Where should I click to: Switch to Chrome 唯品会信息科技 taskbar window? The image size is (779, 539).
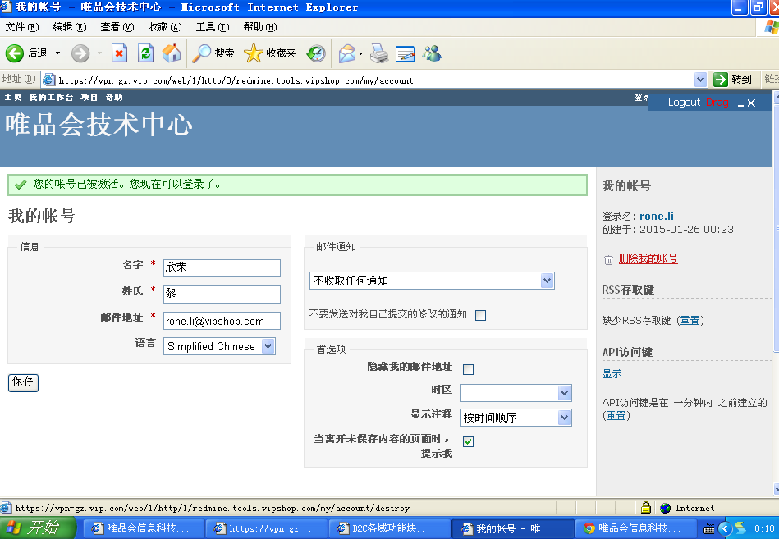coord(636,528)
